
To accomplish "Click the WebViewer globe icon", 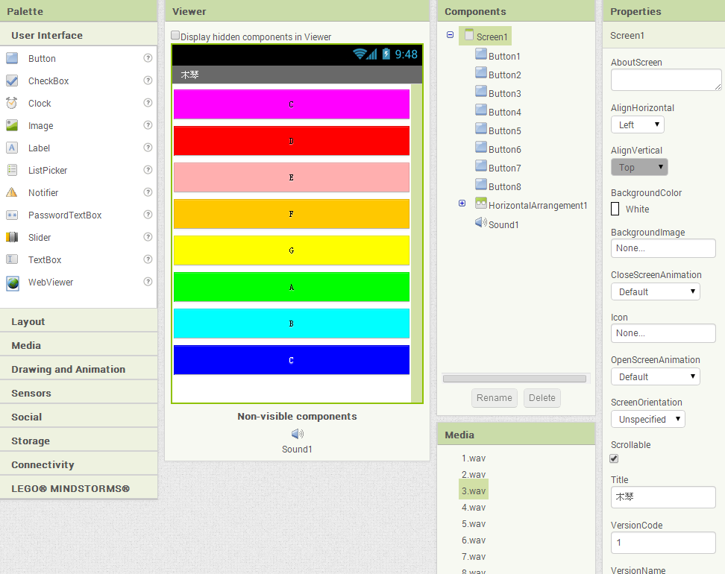I will point(12,283).
